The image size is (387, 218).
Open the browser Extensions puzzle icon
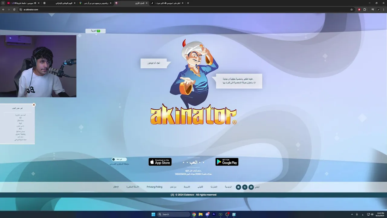pyautogui.click(x=365, y=9)
